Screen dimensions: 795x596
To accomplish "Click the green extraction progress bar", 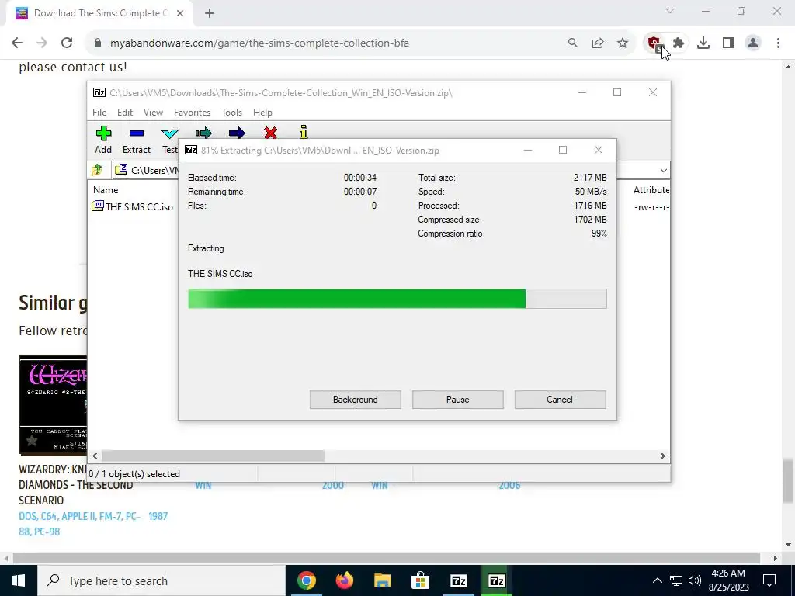I will 397,299.
